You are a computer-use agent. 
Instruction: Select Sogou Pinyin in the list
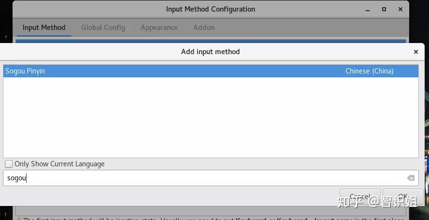(x=211, y=71)
